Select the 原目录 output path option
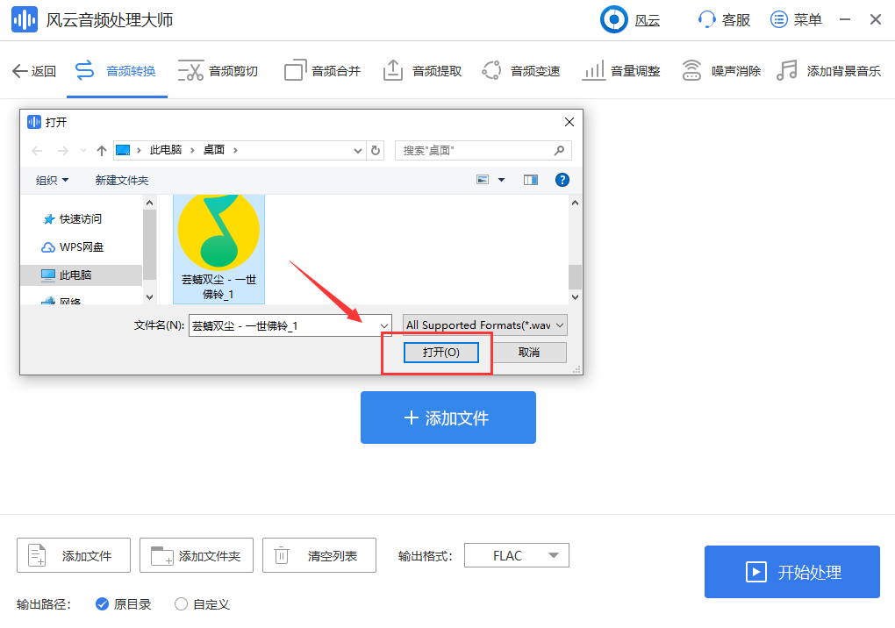Image resolution: width=895 pixels, height=628 pixels. (124, 604)
